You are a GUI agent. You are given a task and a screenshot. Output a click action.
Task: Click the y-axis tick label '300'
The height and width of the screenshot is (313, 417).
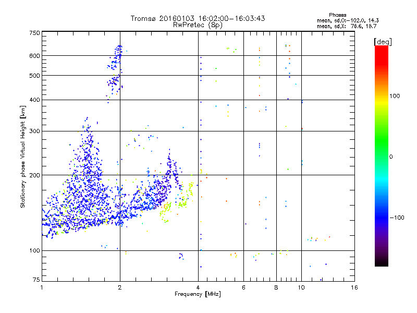tap(34, 131)
